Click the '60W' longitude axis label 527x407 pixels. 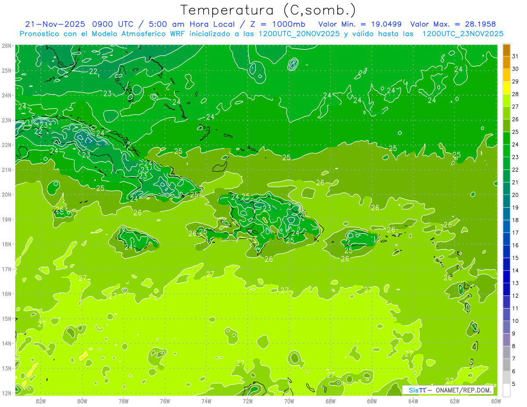click(x=496, y=401)
